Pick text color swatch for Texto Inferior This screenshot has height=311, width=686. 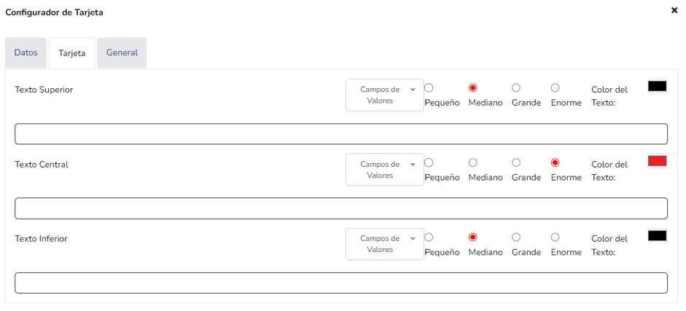[x=657, y=235]
